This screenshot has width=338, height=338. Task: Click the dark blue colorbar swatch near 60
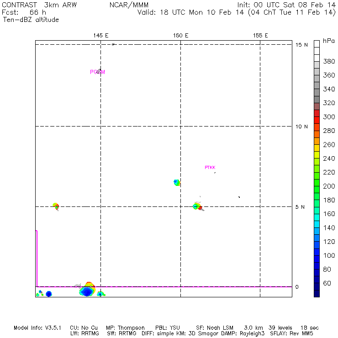tap(317, 286)
